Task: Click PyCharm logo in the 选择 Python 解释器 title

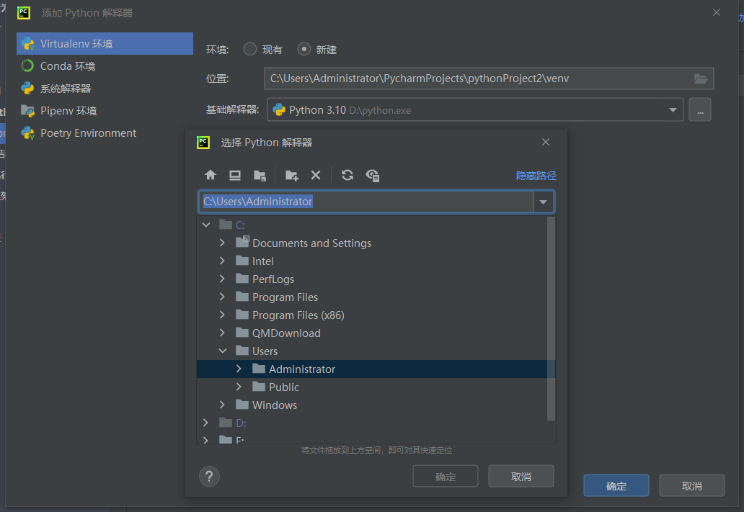Action: (203, 143)
